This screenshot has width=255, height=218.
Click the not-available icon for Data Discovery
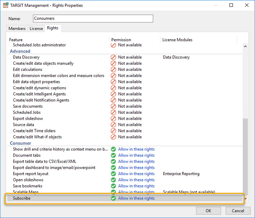coord(113,57)
